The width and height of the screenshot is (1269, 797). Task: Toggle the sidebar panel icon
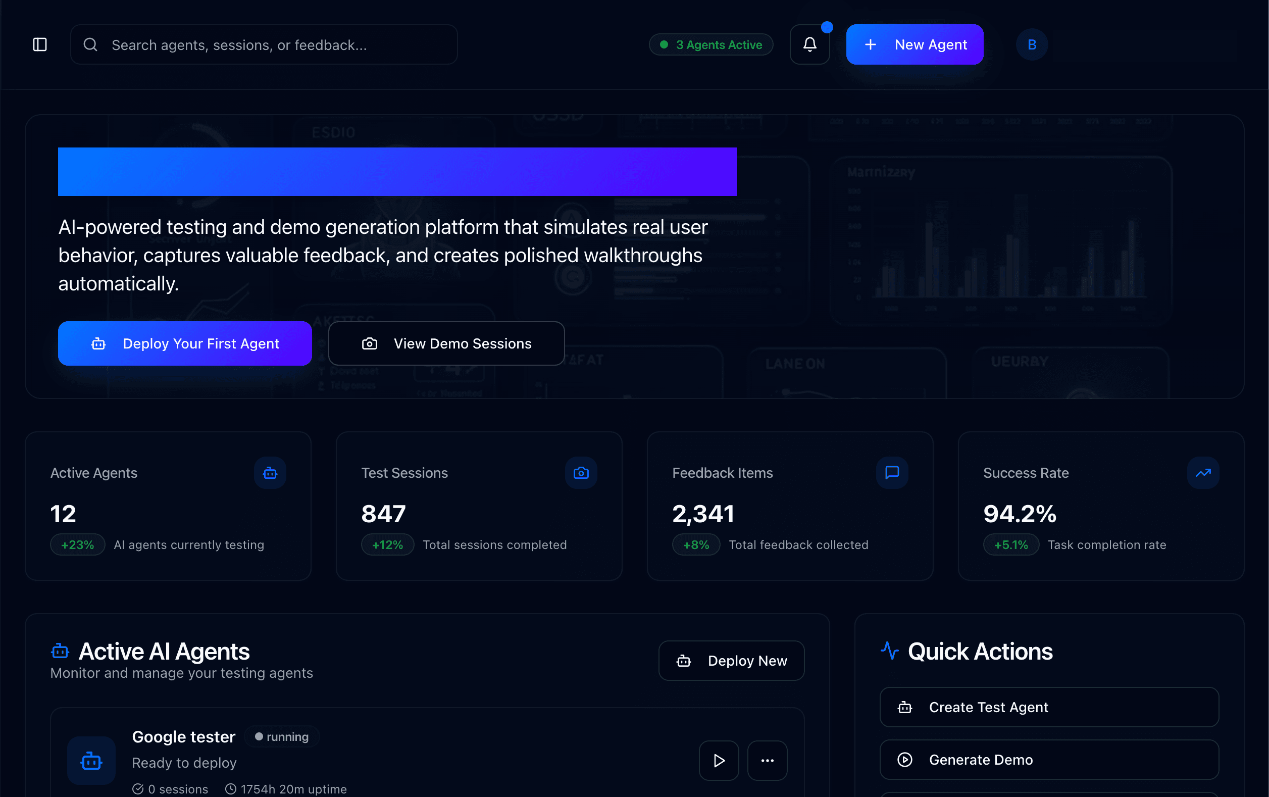point(39,44)
